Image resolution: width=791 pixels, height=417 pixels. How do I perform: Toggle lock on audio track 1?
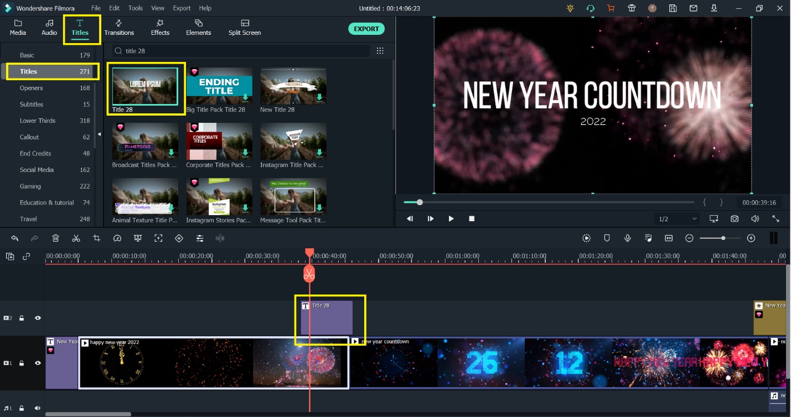[x=22, y=408]
